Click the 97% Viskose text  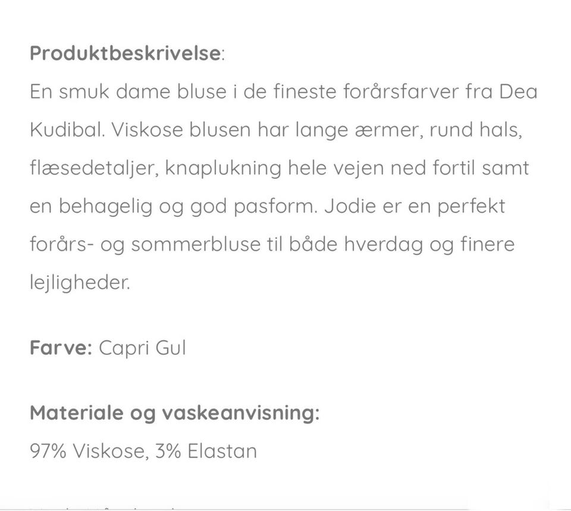[87, 451]
